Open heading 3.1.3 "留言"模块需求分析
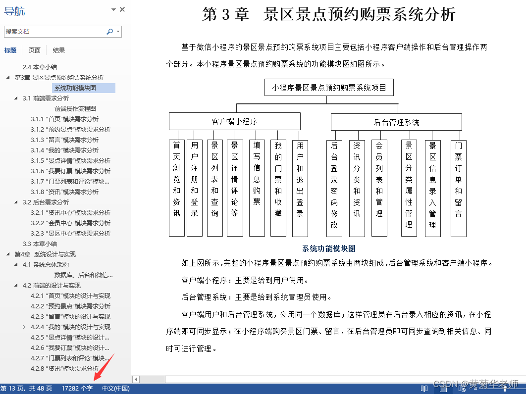 pos(65,140)
